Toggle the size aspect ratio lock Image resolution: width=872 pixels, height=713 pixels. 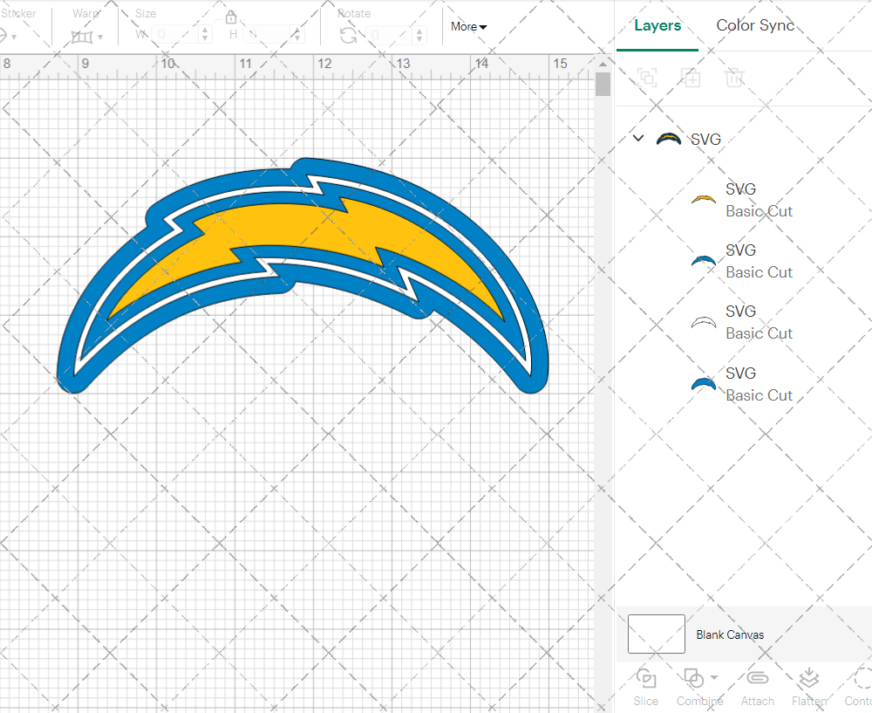[231, 17]
